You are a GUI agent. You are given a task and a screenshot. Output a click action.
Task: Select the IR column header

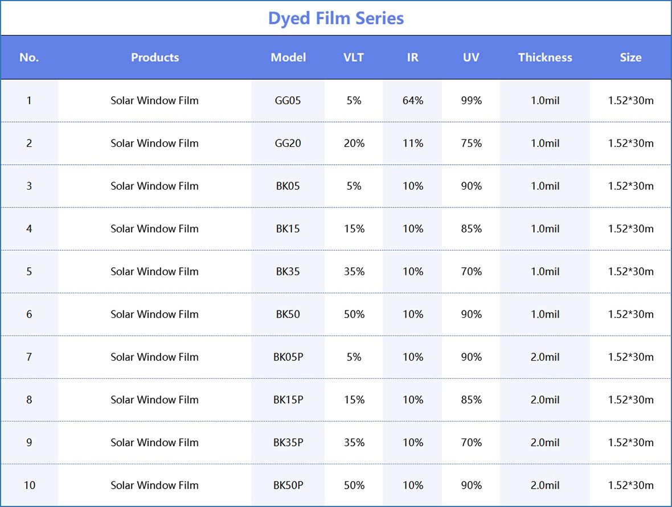coord(413,58)
